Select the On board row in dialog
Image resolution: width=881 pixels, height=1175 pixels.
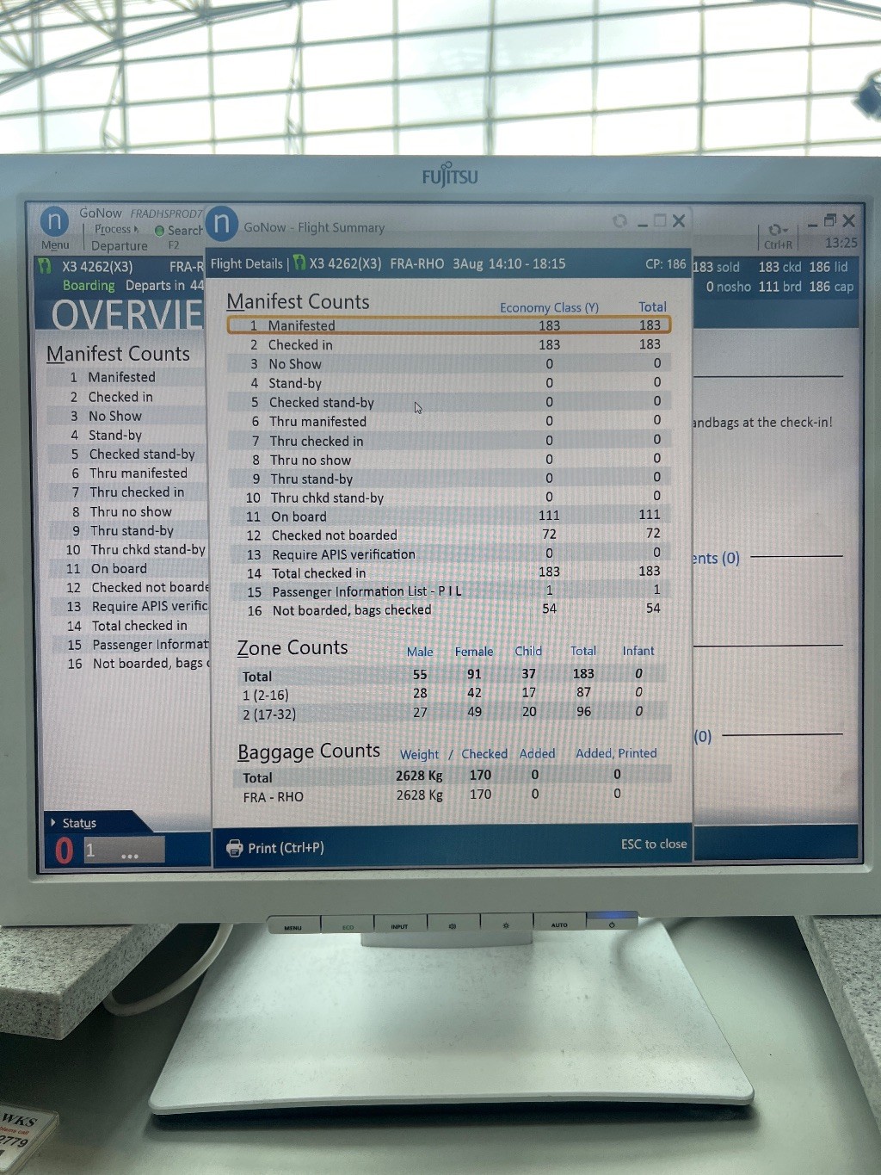[448, 516]
